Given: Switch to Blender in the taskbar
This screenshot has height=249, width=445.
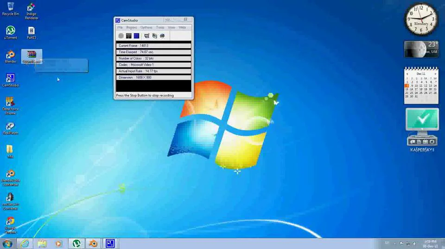Looking at the screenshot, I should point(93,243).
